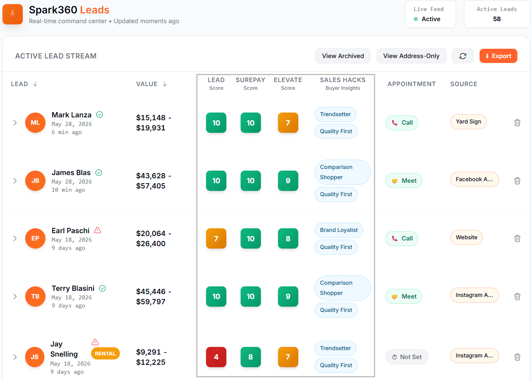The width and height of the screenshot is (532, 381).
Task: Click the warning triangle next to Jay Snelling
Action: click(x=95, y=342)
